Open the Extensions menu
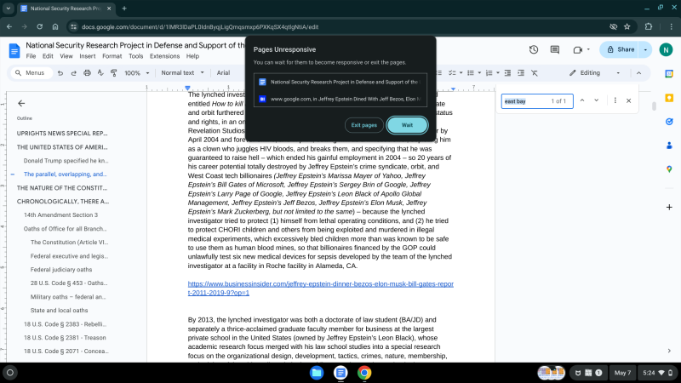 tap(164, 56)
